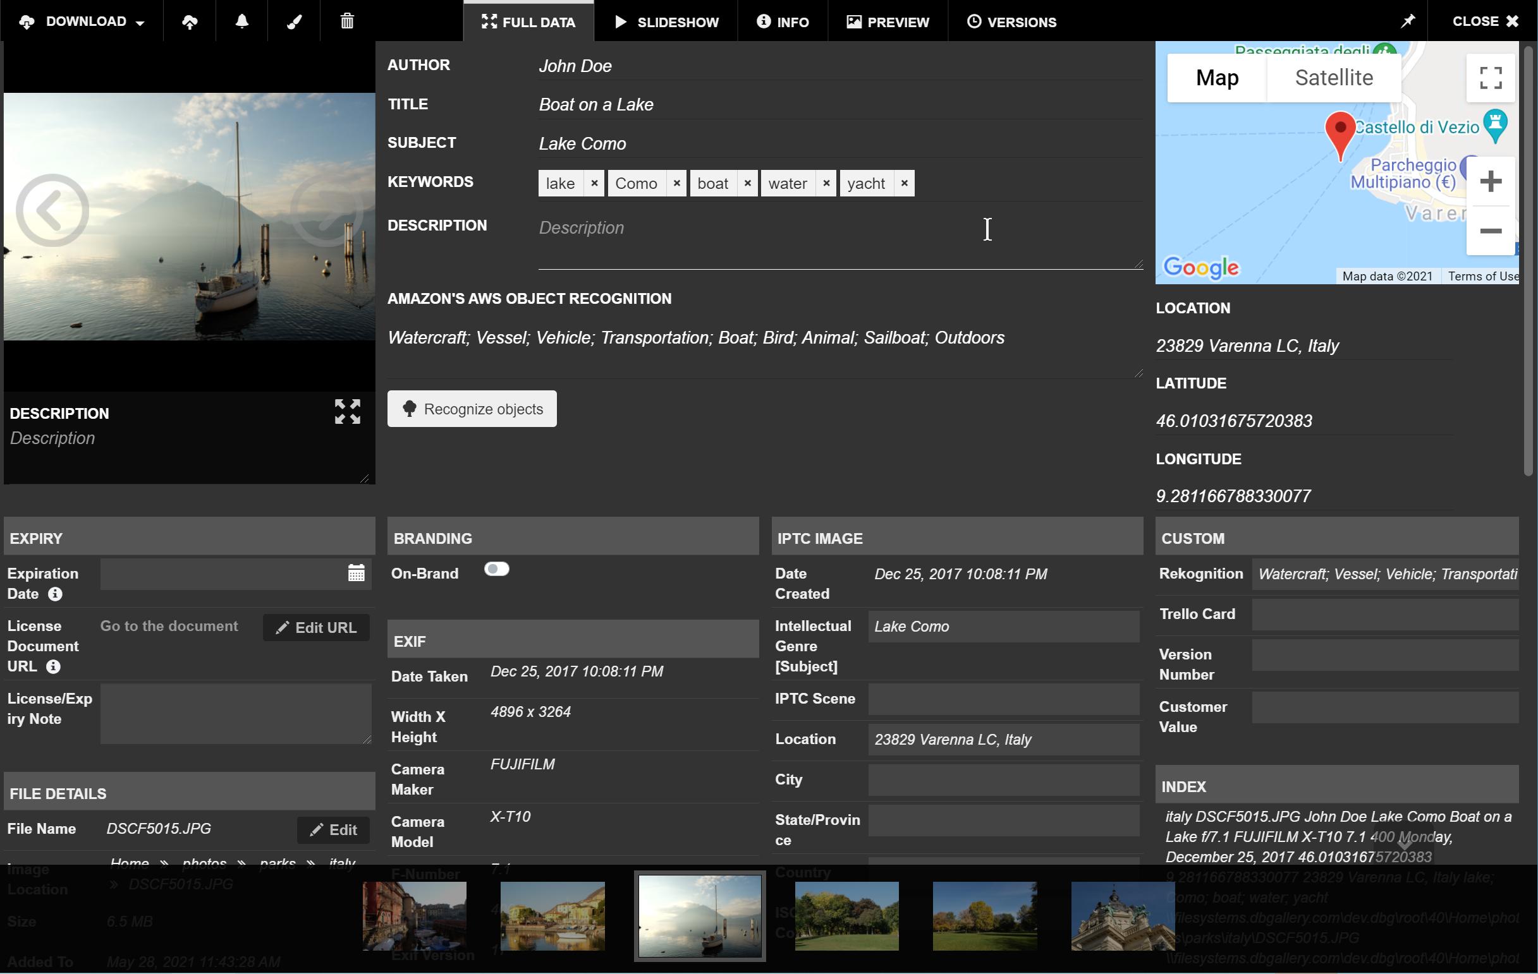This screenshot has height=974, width=1538.
Task: Select the canal buildings thumbnail
Action: 415,916
